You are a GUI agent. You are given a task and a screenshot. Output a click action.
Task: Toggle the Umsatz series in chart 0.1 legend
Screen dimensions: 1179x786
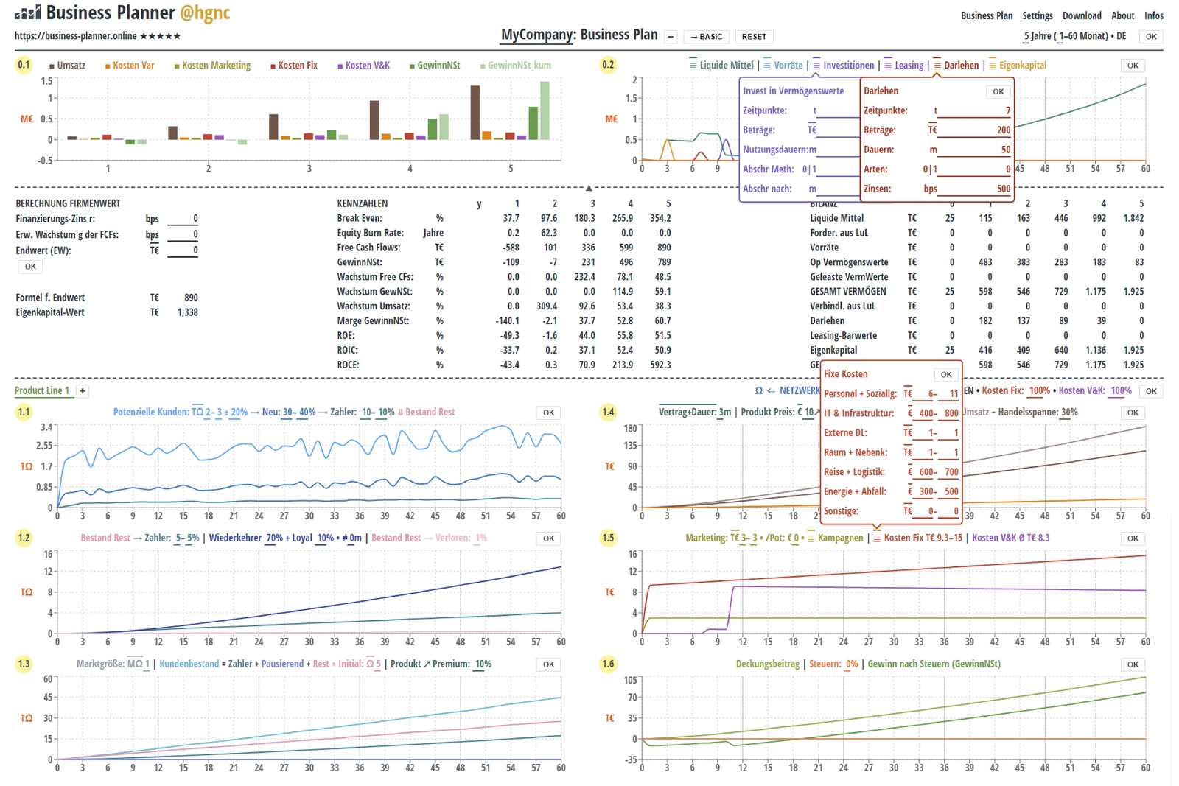[66, 65]
